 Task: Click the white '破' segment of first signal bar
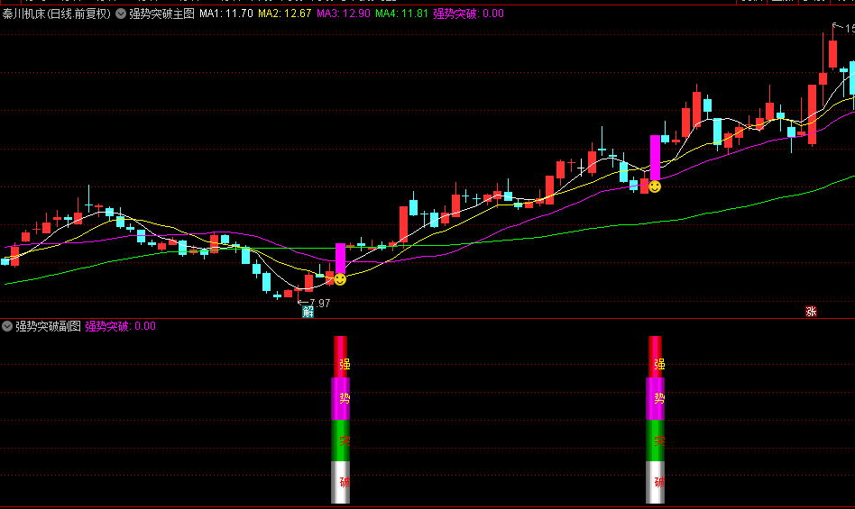[x=340, y=482]
